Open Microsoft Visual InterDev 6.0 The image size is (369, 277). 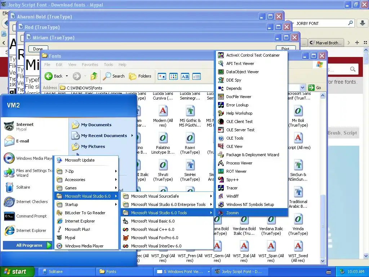(167, 246)
